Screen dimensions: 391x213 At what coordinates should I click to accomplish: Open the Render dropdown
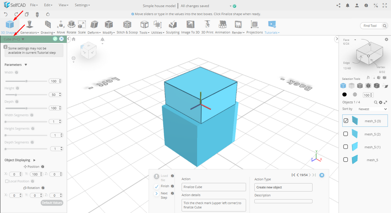pos(238,27)
